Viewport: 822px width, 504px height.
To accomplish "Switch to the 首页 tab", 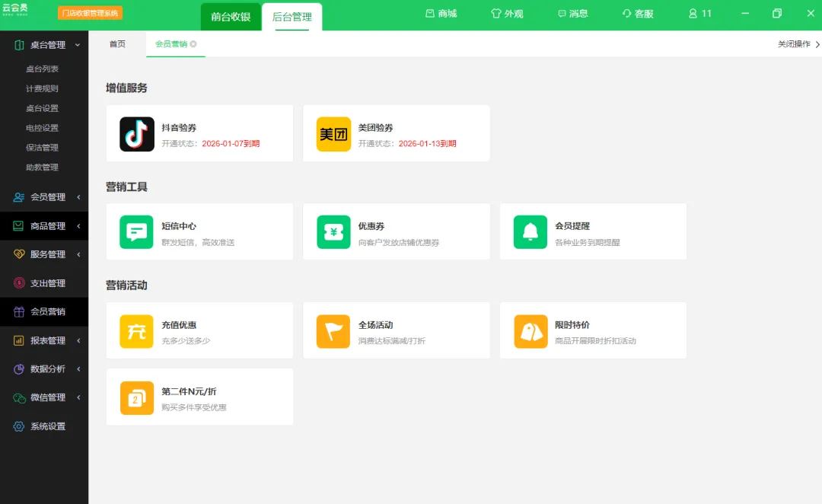I will pos(117,44).
